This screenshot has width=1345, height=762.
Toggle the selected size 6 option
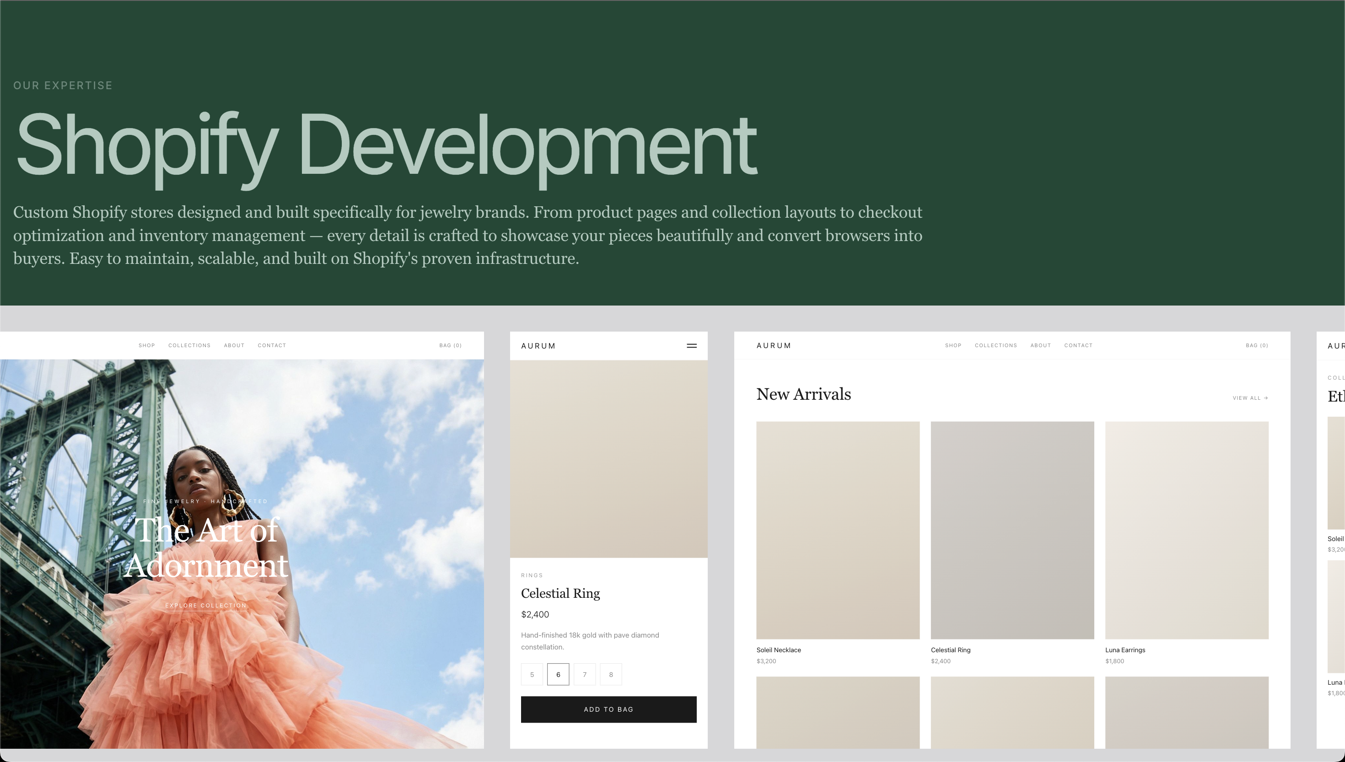click(558, 674)
